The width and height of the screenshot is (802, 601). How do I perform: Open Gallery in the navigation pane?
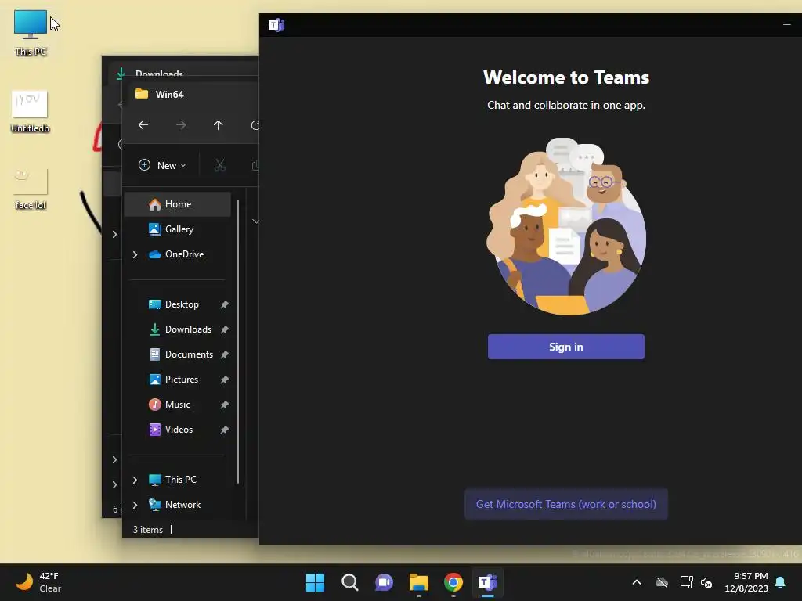[178, 229]
